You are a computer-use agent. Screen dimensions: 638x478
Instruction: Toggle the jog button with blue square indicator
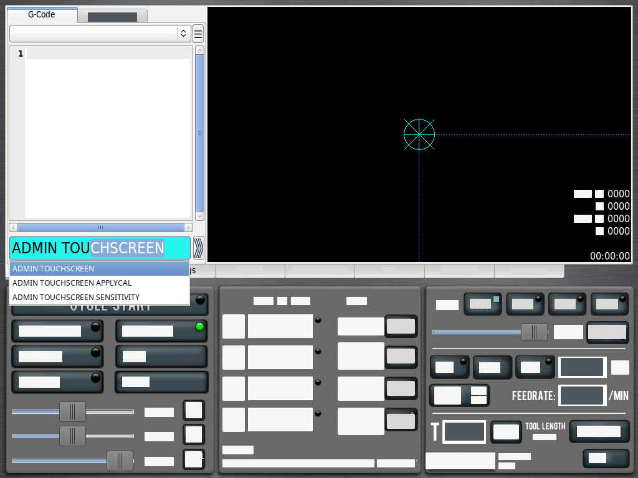pos(483,304)
